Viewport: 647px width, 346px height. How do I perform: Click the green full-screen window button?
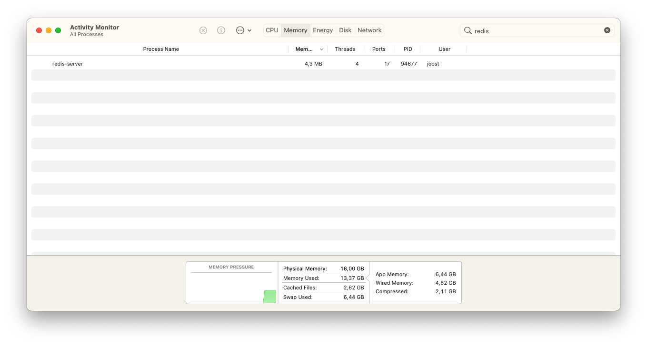(58, 30)
